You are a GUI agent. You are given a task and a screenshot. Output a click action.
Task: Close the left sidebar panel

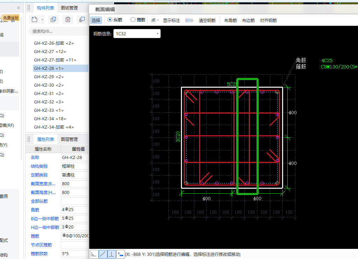pos(19,8)
